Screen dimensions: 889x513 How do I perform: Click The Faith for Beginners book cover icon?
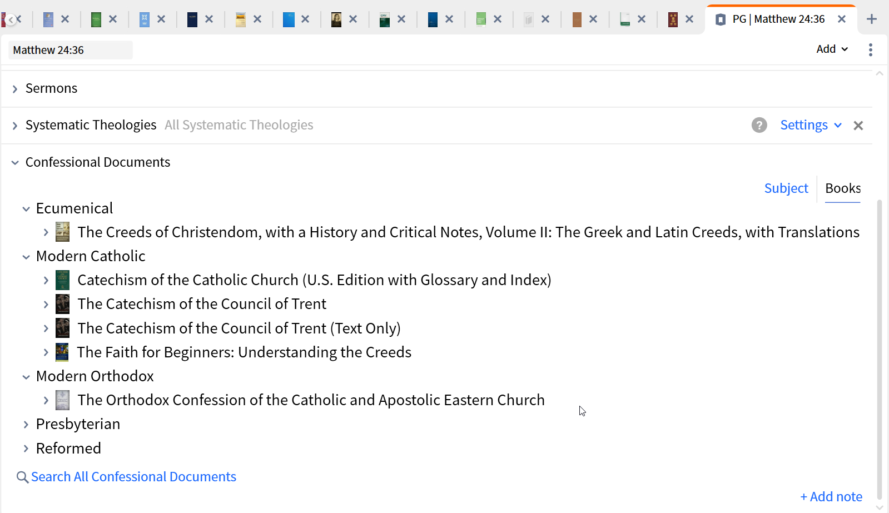tap(63, 352)
